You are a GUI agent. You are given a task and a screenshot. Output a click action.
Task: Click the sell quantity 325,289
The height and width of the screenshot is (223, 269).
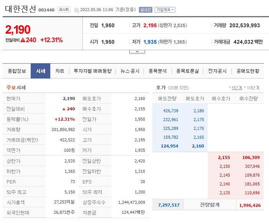(x=171, y=128)
